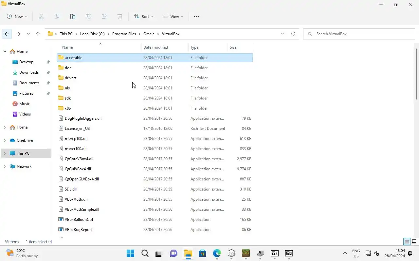
Task: Show hidden system tray icons
Action: 345,253
